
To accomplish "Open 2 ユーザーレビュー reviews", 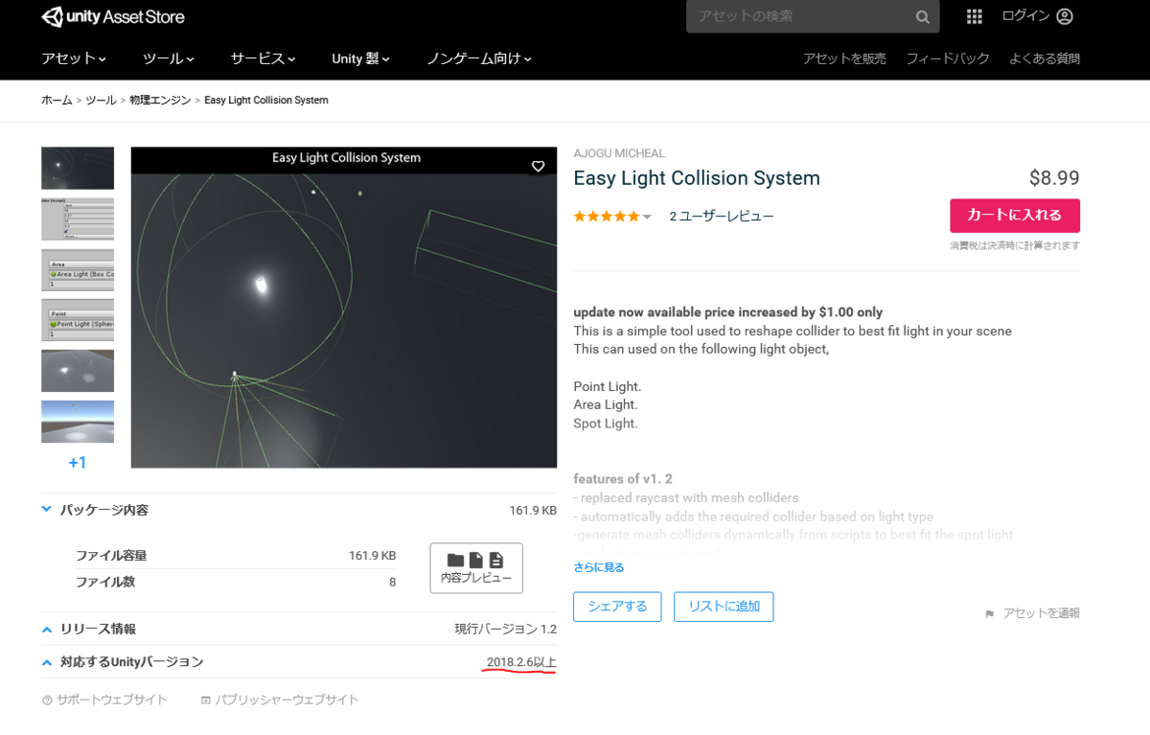I will pos(722,217).
